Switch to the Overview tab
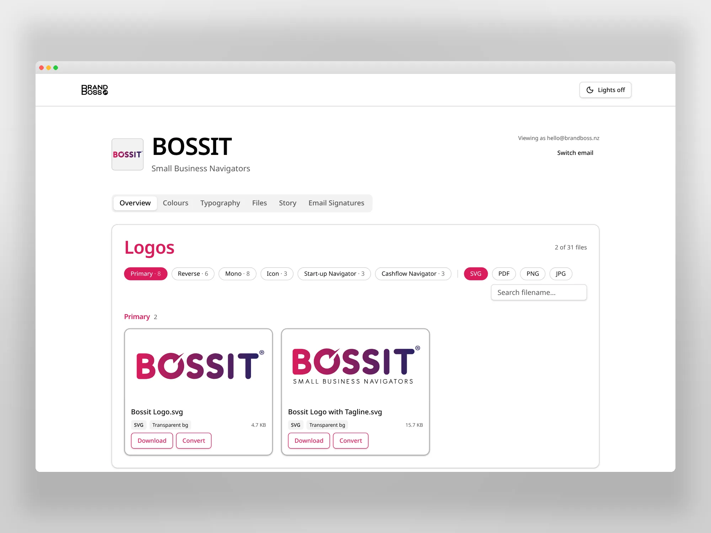711x533 pixels. (x=135, y=203)
